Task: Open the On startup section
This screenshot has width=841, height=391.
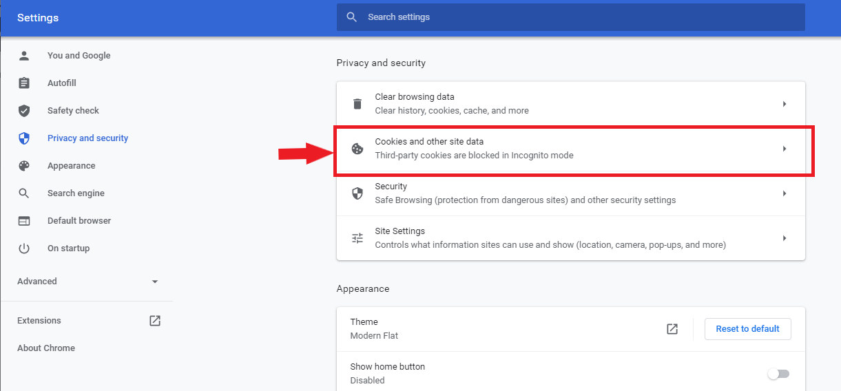Action: [x=68, y=249]
